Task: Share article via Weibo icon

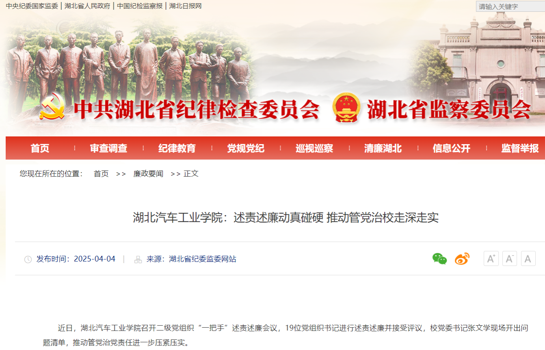Action: tap(462, 259)
